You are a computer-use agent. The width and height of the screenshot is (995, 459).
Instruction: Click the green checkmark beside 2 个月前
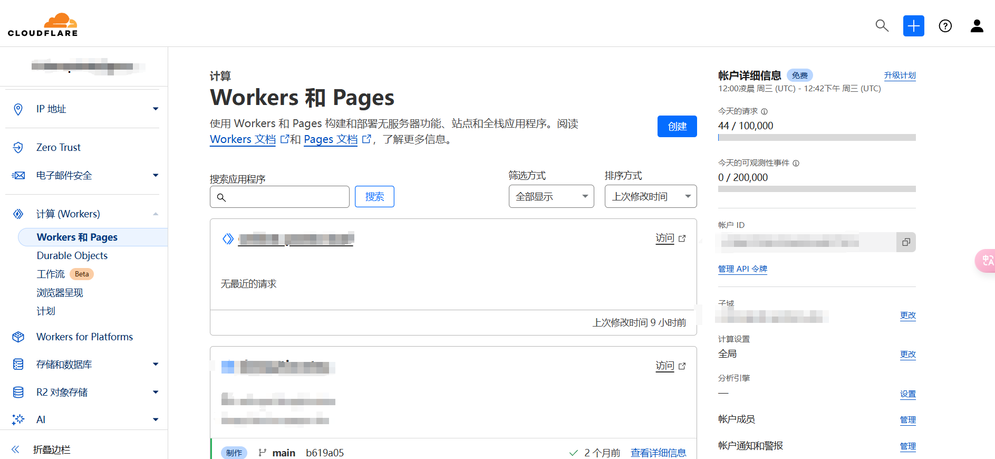574,453
